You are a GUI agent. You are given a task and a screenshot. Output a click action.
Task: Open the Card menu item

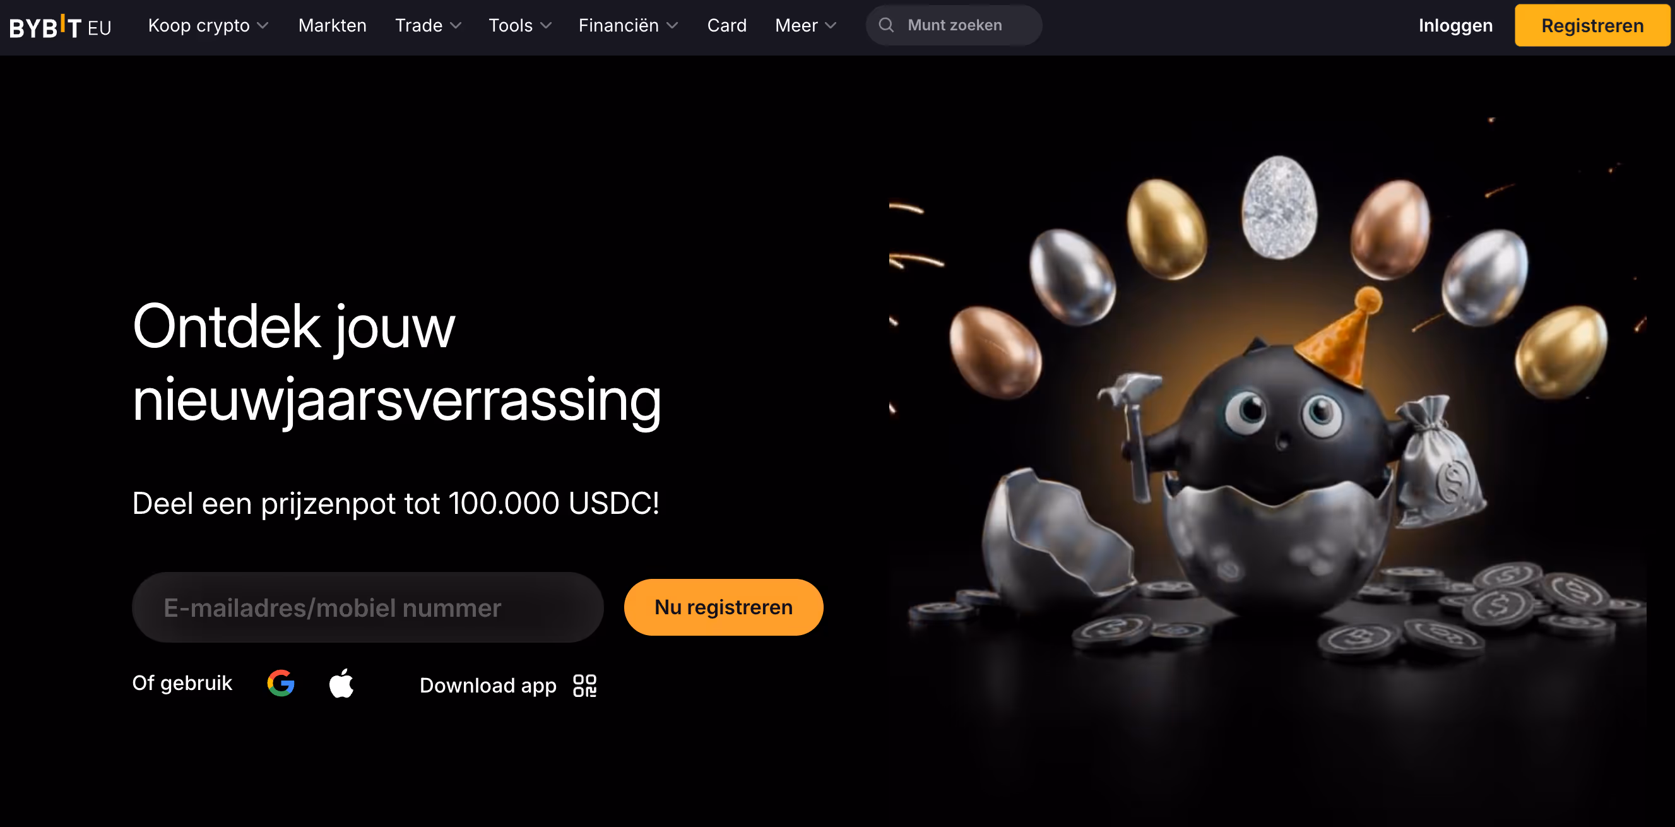(x=726, y=25)
